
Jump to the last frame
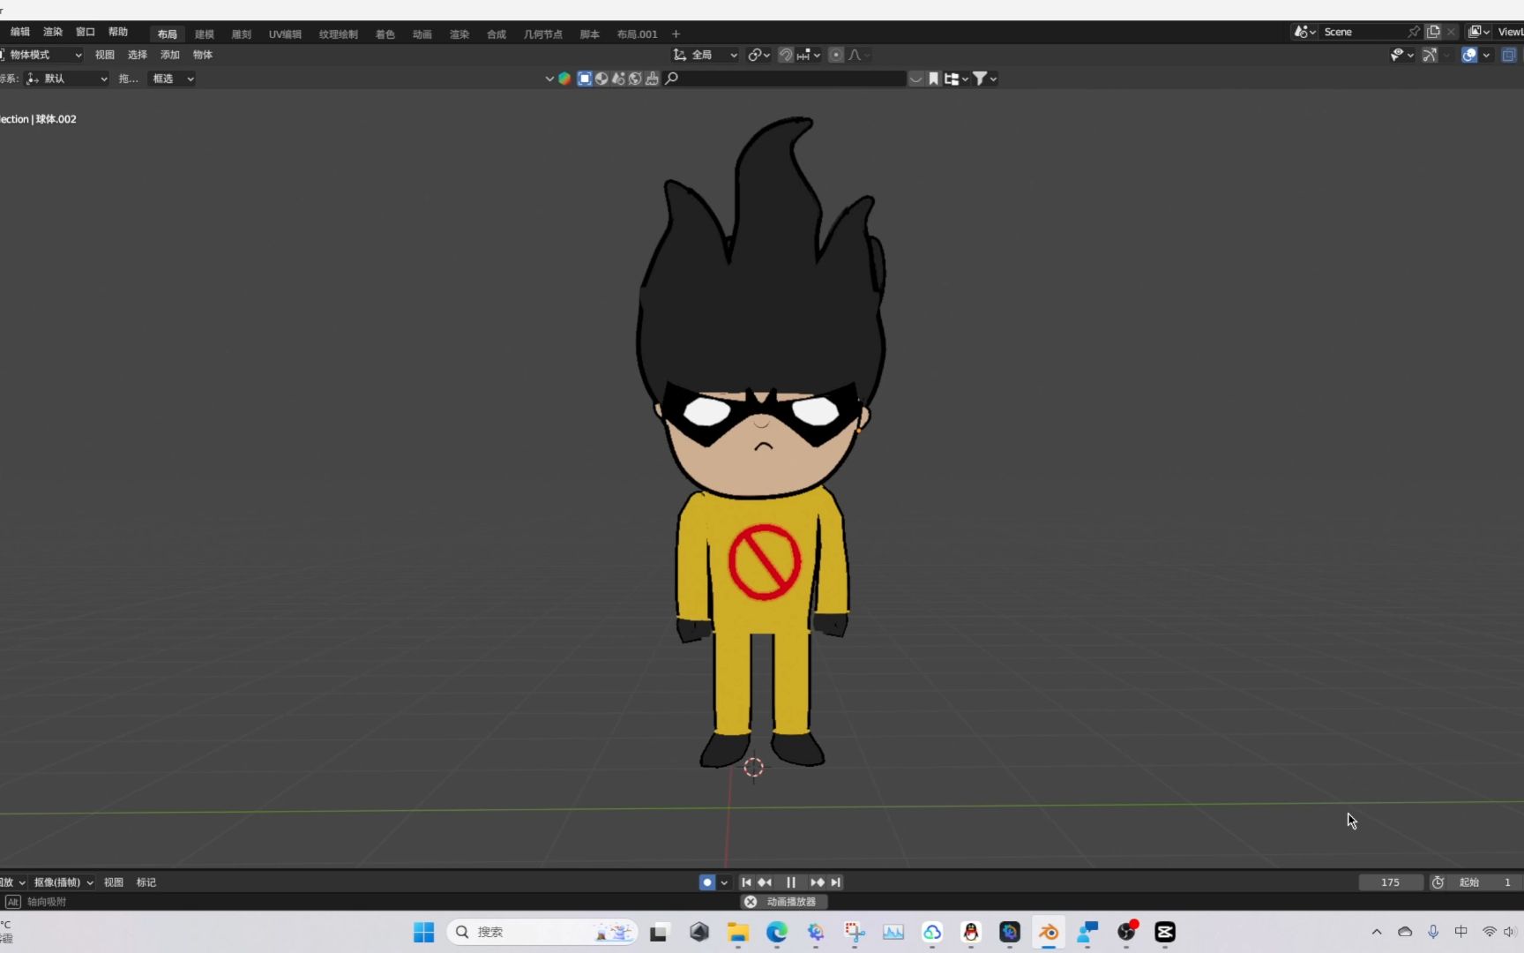pos(836,882)
